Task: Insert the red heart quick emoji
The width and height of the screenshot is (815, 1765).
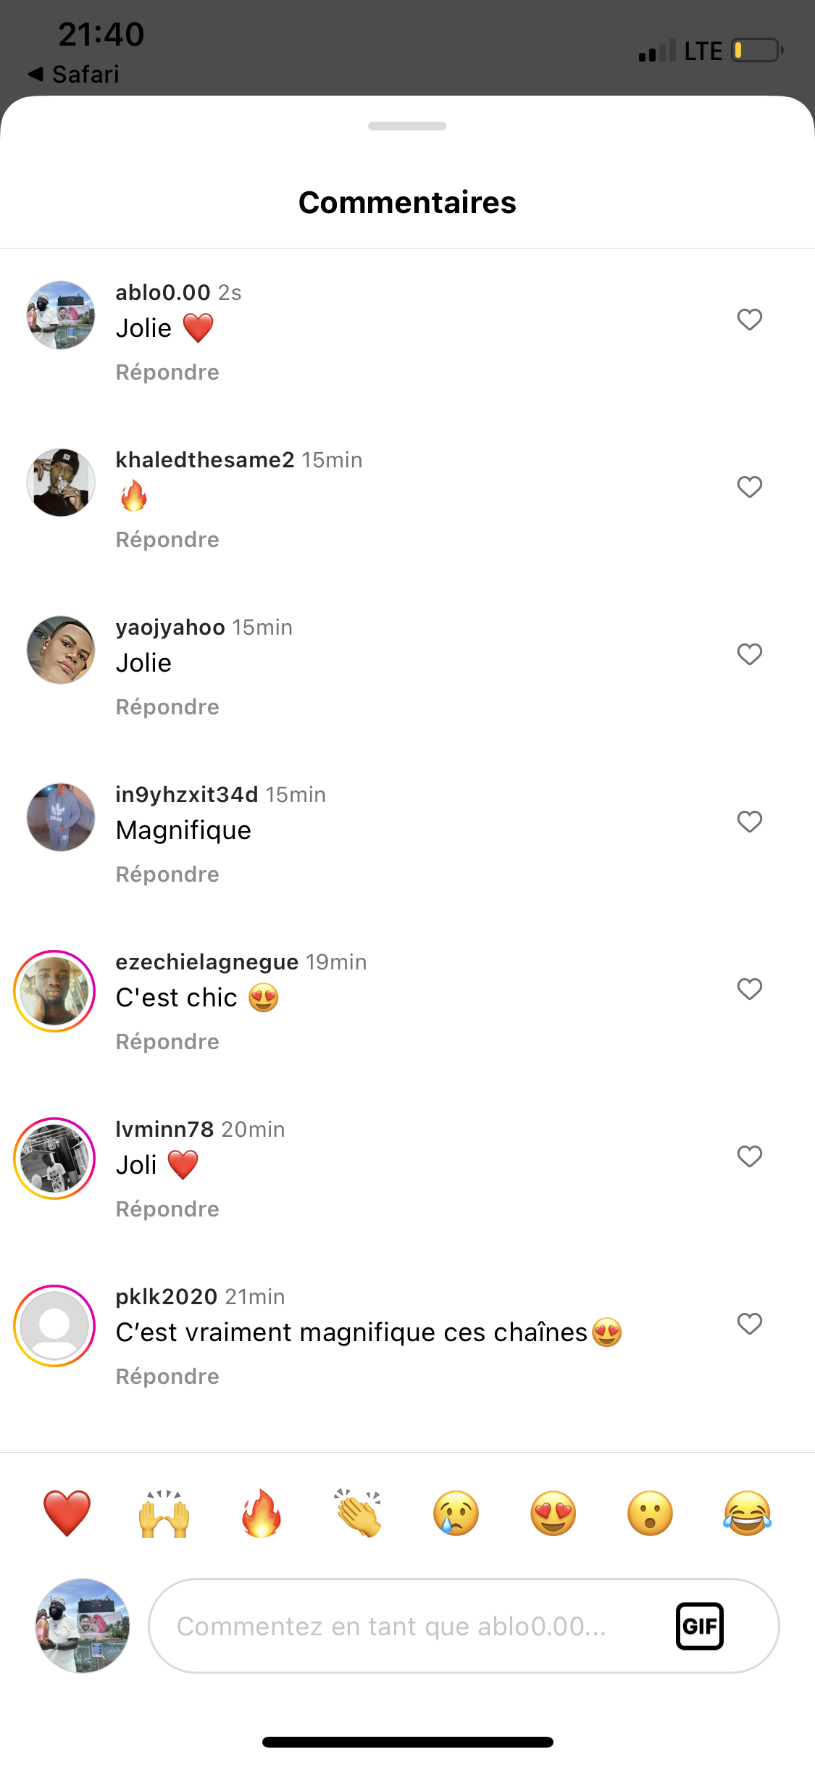Action: (x=67, y=1513)
